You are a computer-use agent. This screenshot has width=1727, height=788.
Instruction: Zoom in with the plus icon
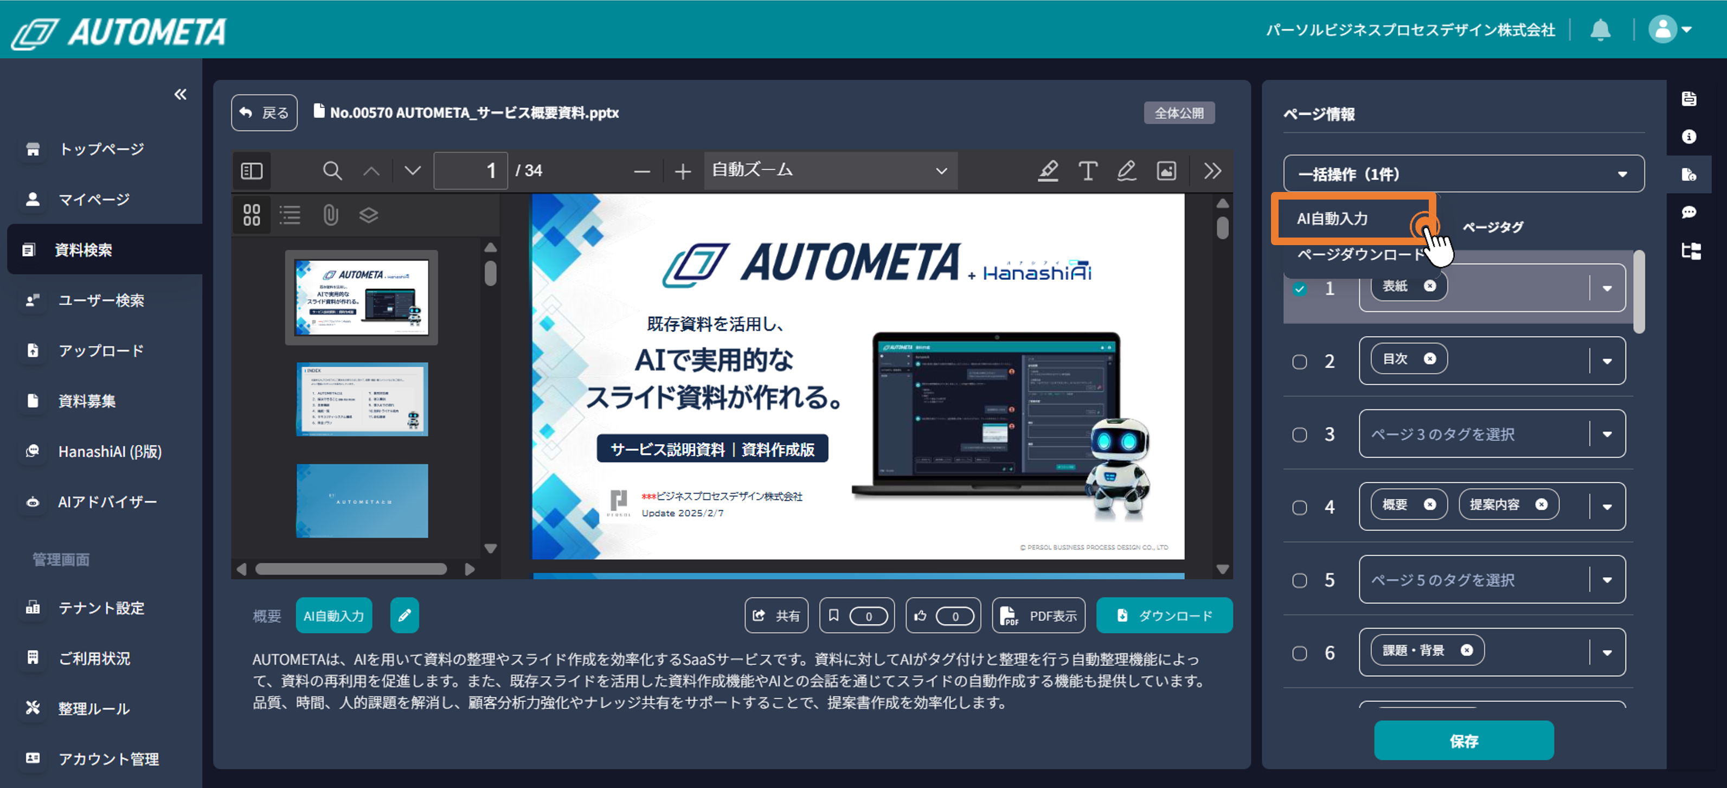click(683, 172)
